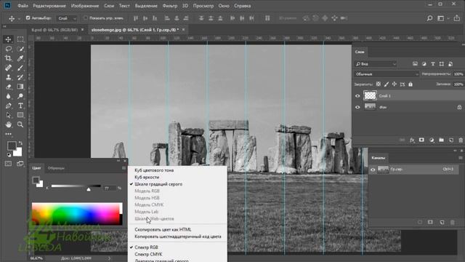The image size is (465, 262).
Task: Open the layer filter kind dropdown
Action: (x=376, y=64)
